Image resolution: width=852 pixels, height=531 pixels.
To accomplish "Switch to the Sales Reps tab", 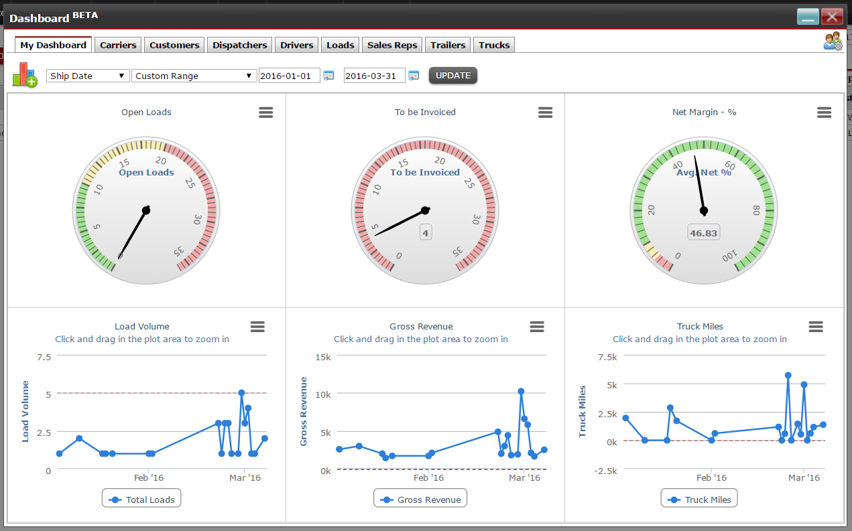I will 392,45.
